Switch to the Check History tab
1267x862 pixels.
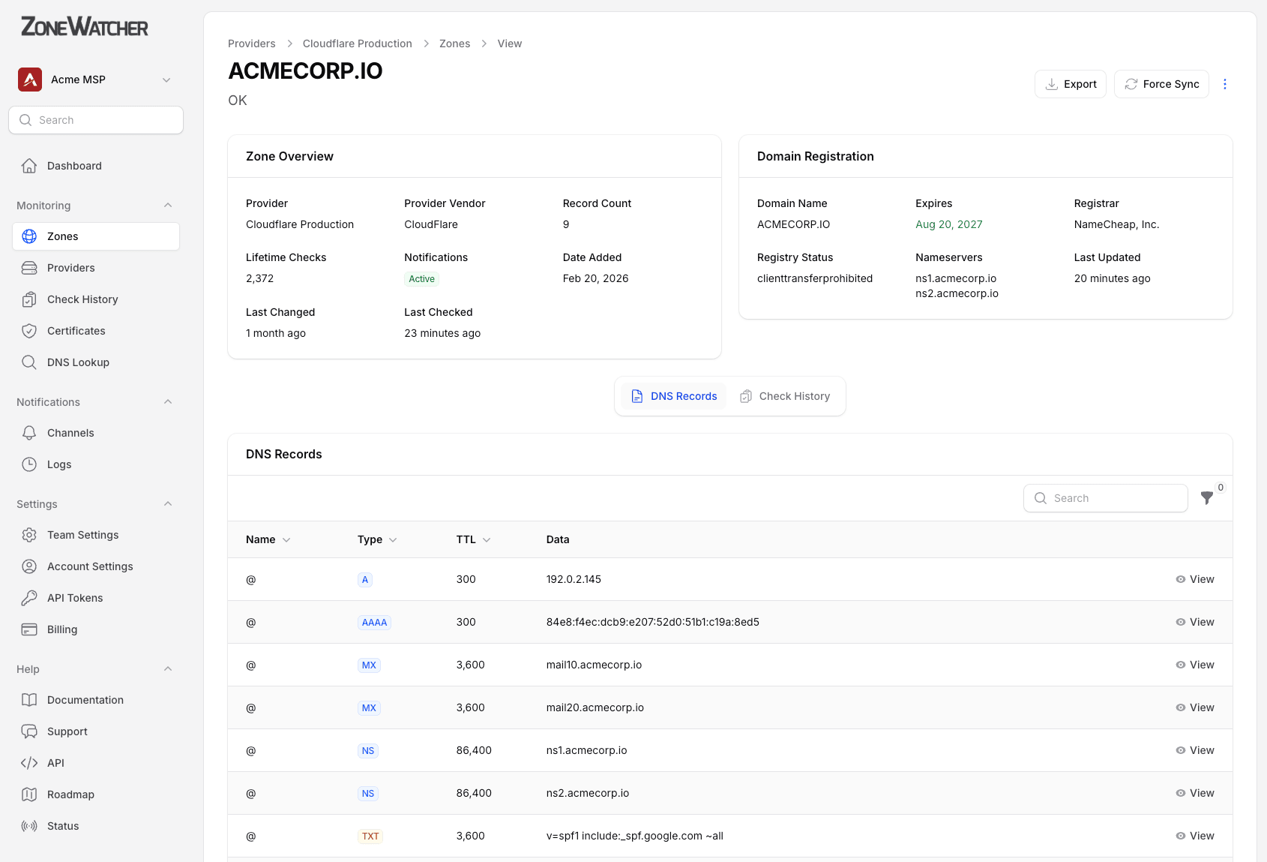click(x=785, y=395)
